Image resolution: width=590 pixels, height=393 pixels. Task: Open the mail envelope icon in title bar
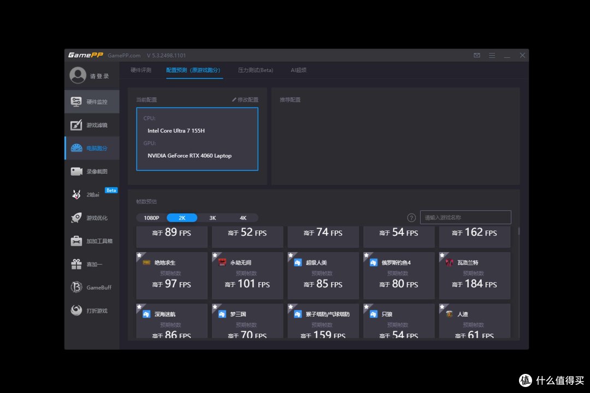click(x=477, y=55)
